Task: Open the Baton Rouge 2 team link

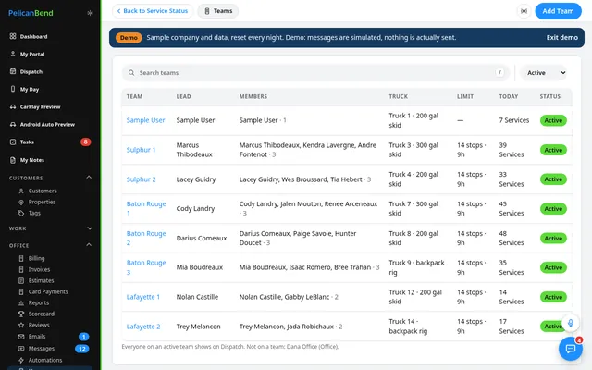Action: coord(146,239)
